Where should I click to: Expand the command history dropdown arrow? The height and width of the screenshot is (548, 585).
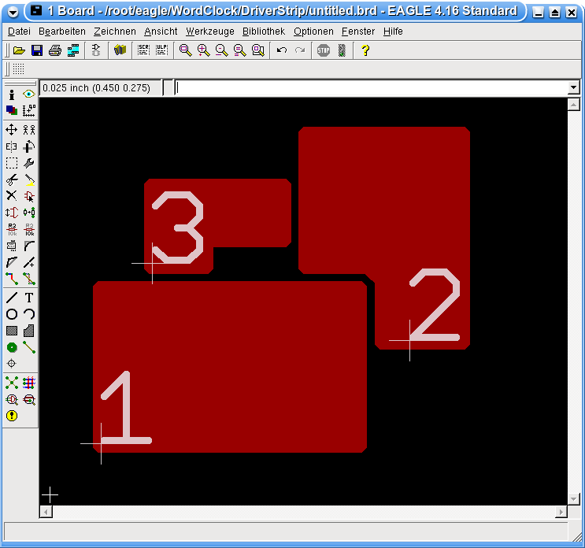pos(573,88)
